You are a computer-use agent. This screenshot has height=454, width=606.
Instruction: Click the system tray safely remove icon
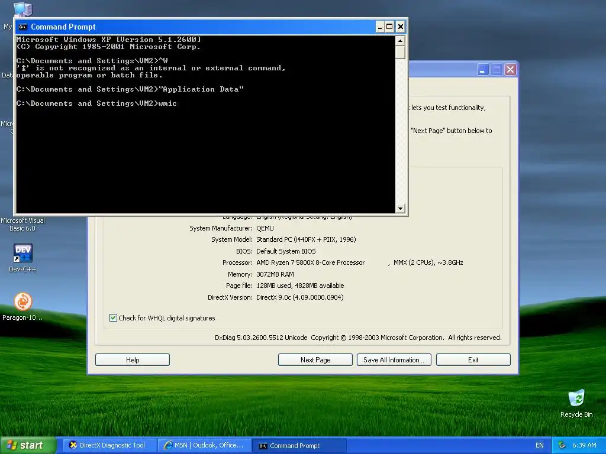(562, 445)
